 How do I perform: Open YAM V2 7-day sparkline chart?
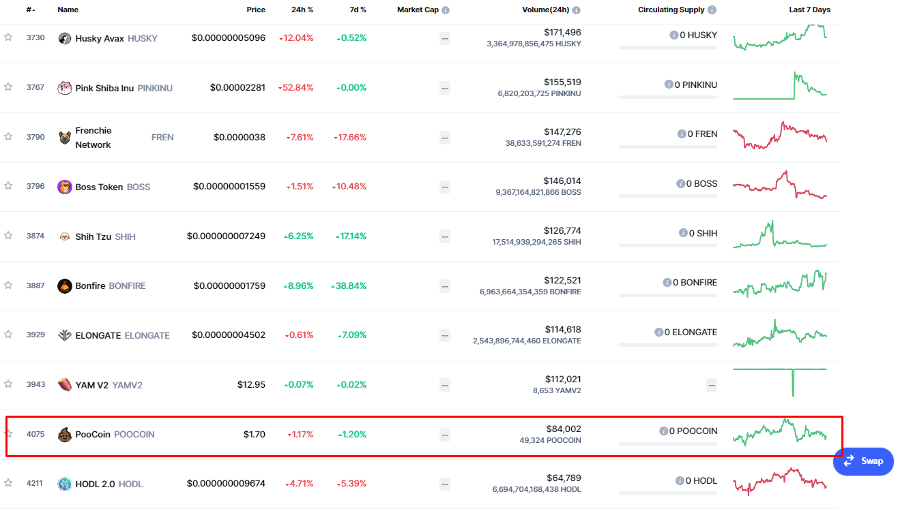tap(780, 382)
